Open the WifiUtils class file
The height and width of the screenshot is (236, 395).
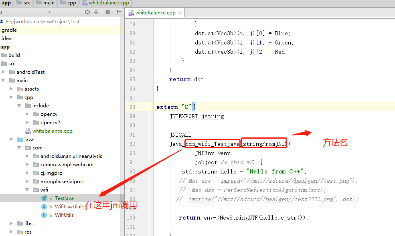(x=64, y=215)
